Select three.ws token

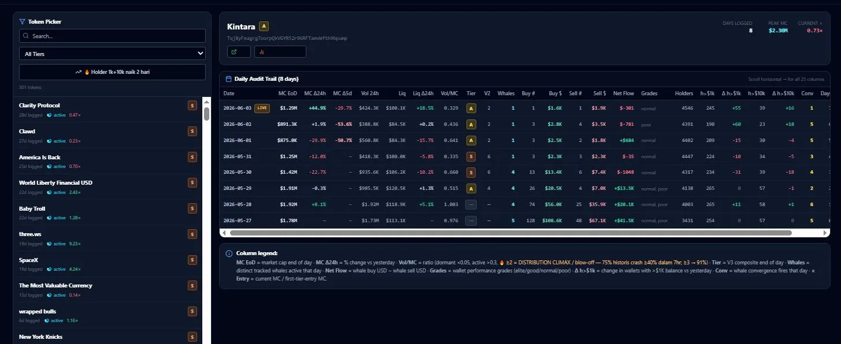point(108,238)
